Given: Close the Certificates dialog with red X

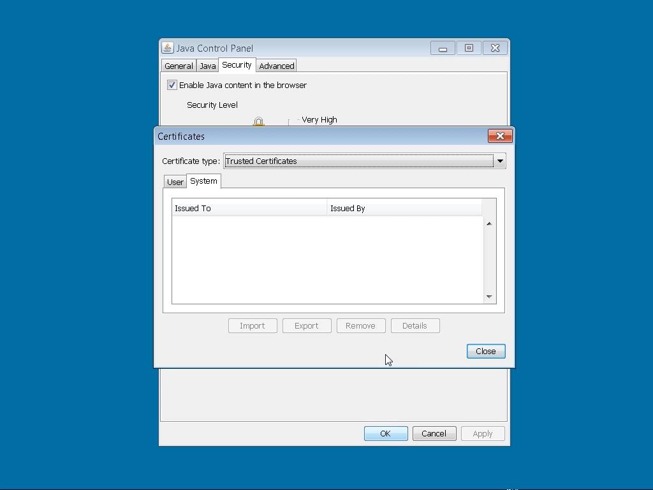Looking at the screenshot, I should tap(500, 136).
